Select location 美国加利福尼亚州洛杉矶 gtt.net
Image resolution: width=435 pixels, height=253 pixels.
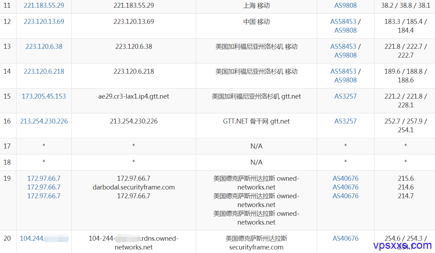(256, 96)
